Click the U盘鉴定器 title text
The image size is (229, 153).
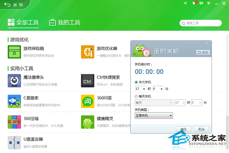pos(33,139)
